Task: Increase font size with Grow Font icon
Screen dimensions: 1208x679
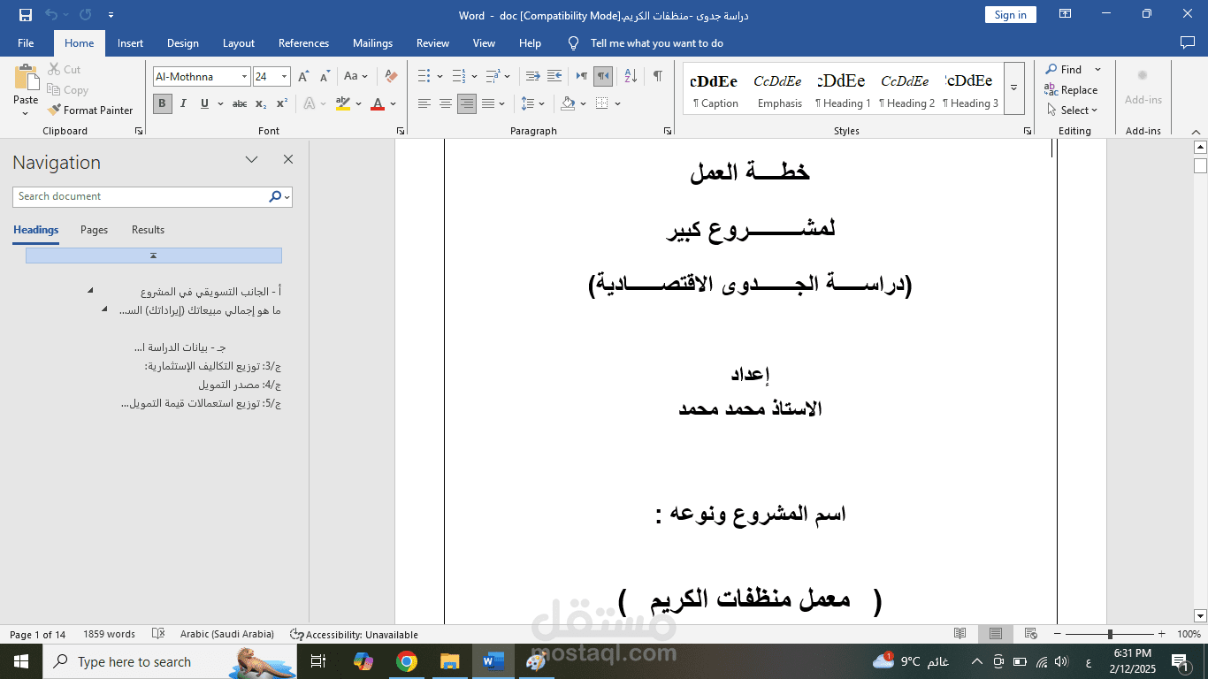Action: [x=303, y=77]
